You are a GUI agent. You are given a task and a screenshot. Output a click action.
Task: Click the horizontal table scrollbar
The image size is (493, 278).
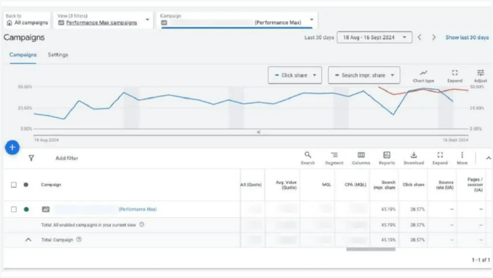(371, 249)
